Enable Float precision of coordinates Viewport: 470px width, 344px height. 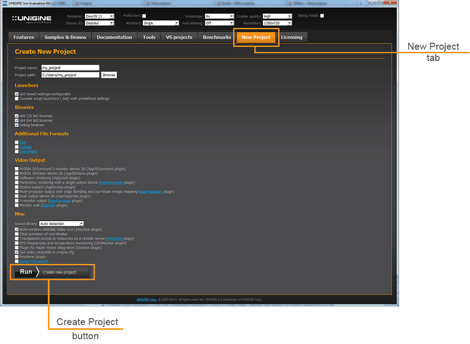click(x=17, y=234)
